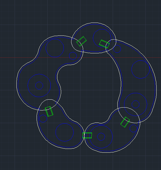This screenshot has height=170, width=161.
Task: Select the large blue circle in upper-left lobe
Action: (55, 48)
